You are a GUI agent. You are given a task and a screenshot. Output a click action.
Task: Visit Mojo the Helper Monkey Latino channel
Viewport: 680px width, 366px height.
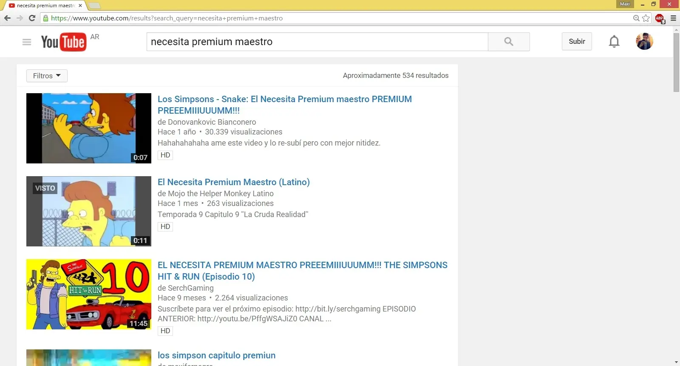221,194
